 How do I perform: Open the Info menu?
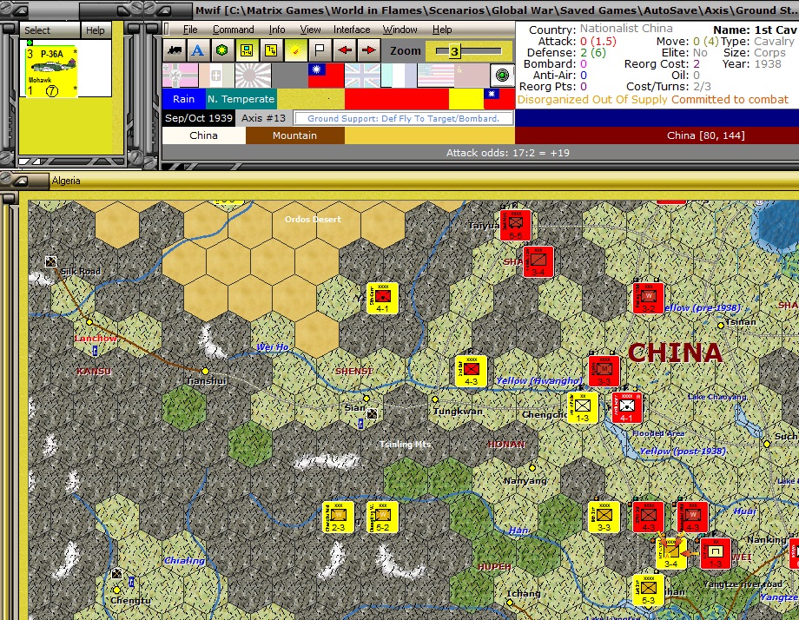pos(277,30)
